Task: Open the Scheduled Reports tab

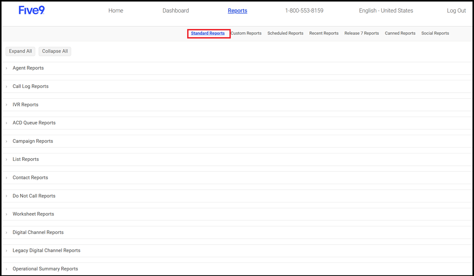Action: click(285, 33)
